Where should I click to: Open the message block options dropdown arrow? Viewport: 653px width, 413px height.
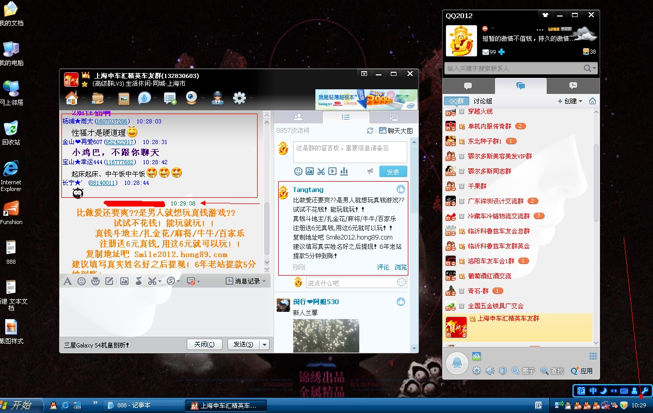tap(198, 282)
